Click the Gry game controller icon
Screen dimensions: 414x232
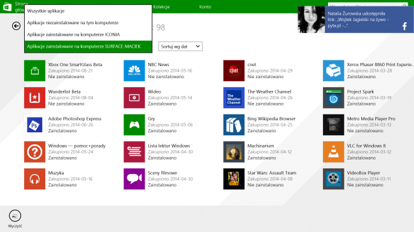click(134, 125)
